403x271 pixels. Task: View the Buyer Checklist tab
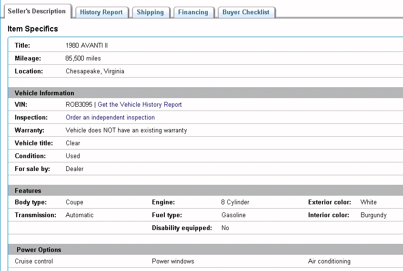click(246, 12)
